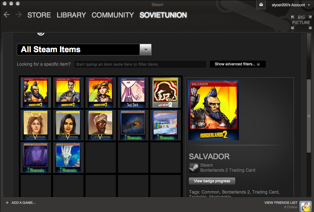Screen dimensions: 314x212
Task: Open the SOVIETUNION profile tab
Action: [x=163, y=15]
